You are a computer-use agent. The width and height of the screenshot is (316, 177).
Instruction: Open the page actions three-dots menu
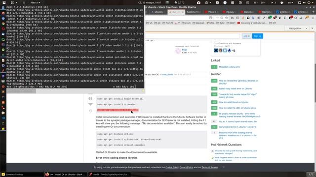pyautogui.click(x=217, y=18)
